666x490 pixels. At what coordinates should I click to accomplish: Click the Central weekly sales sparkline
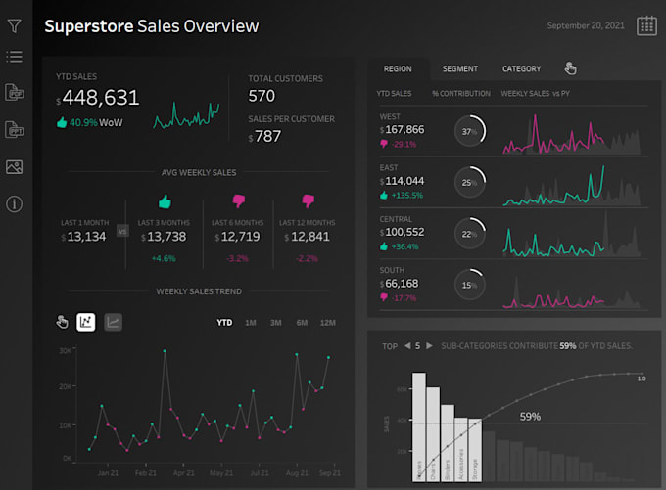point(572,236)
